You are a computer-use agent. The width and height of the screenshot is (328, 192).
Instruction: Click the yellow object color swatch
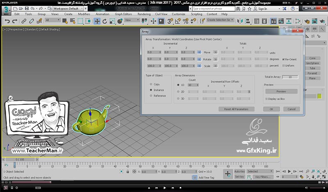[319, 96]
